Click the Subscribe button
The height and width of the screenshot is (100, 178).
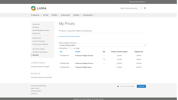(141, 86)
